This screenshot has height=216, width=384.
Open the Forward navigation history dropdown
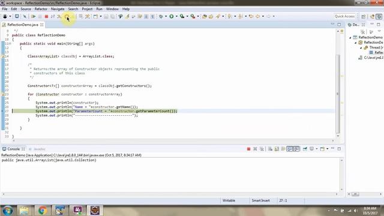point(274,16)
